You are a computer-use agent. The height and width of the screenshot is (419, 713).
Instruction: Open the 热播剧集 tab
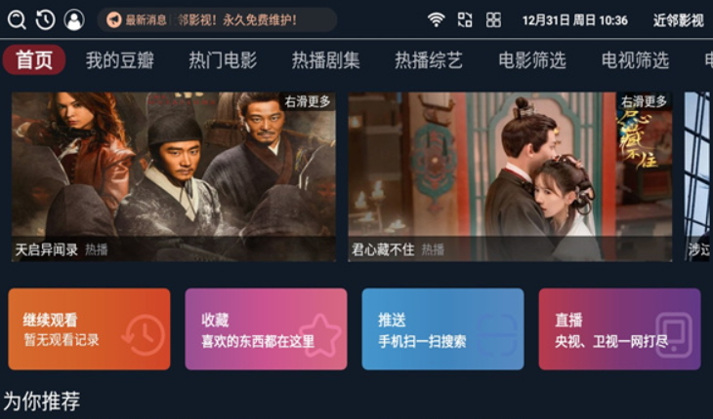point(325,59)
